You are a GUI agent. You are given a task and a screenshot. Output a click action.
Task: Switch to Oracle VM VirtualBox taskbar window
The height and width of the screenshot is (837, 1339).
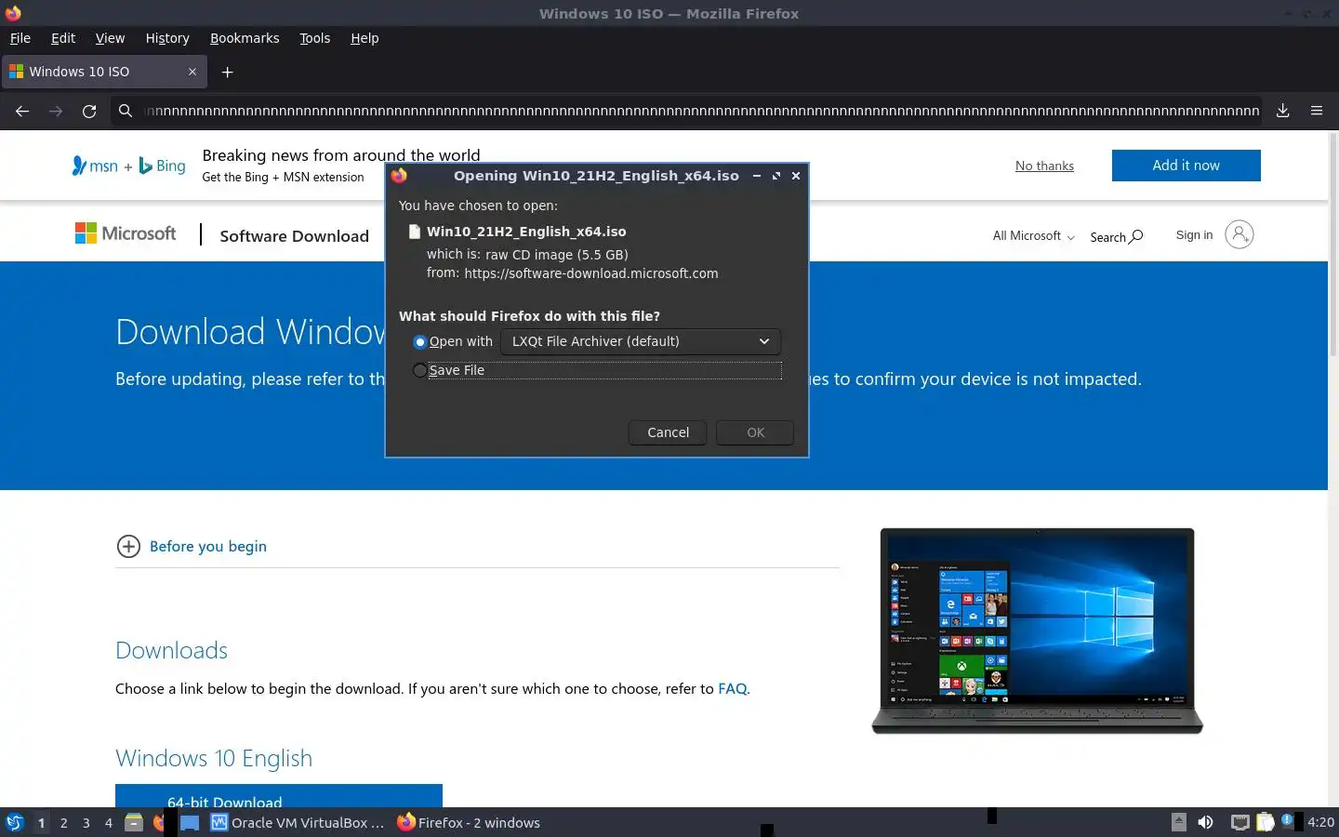298,822
